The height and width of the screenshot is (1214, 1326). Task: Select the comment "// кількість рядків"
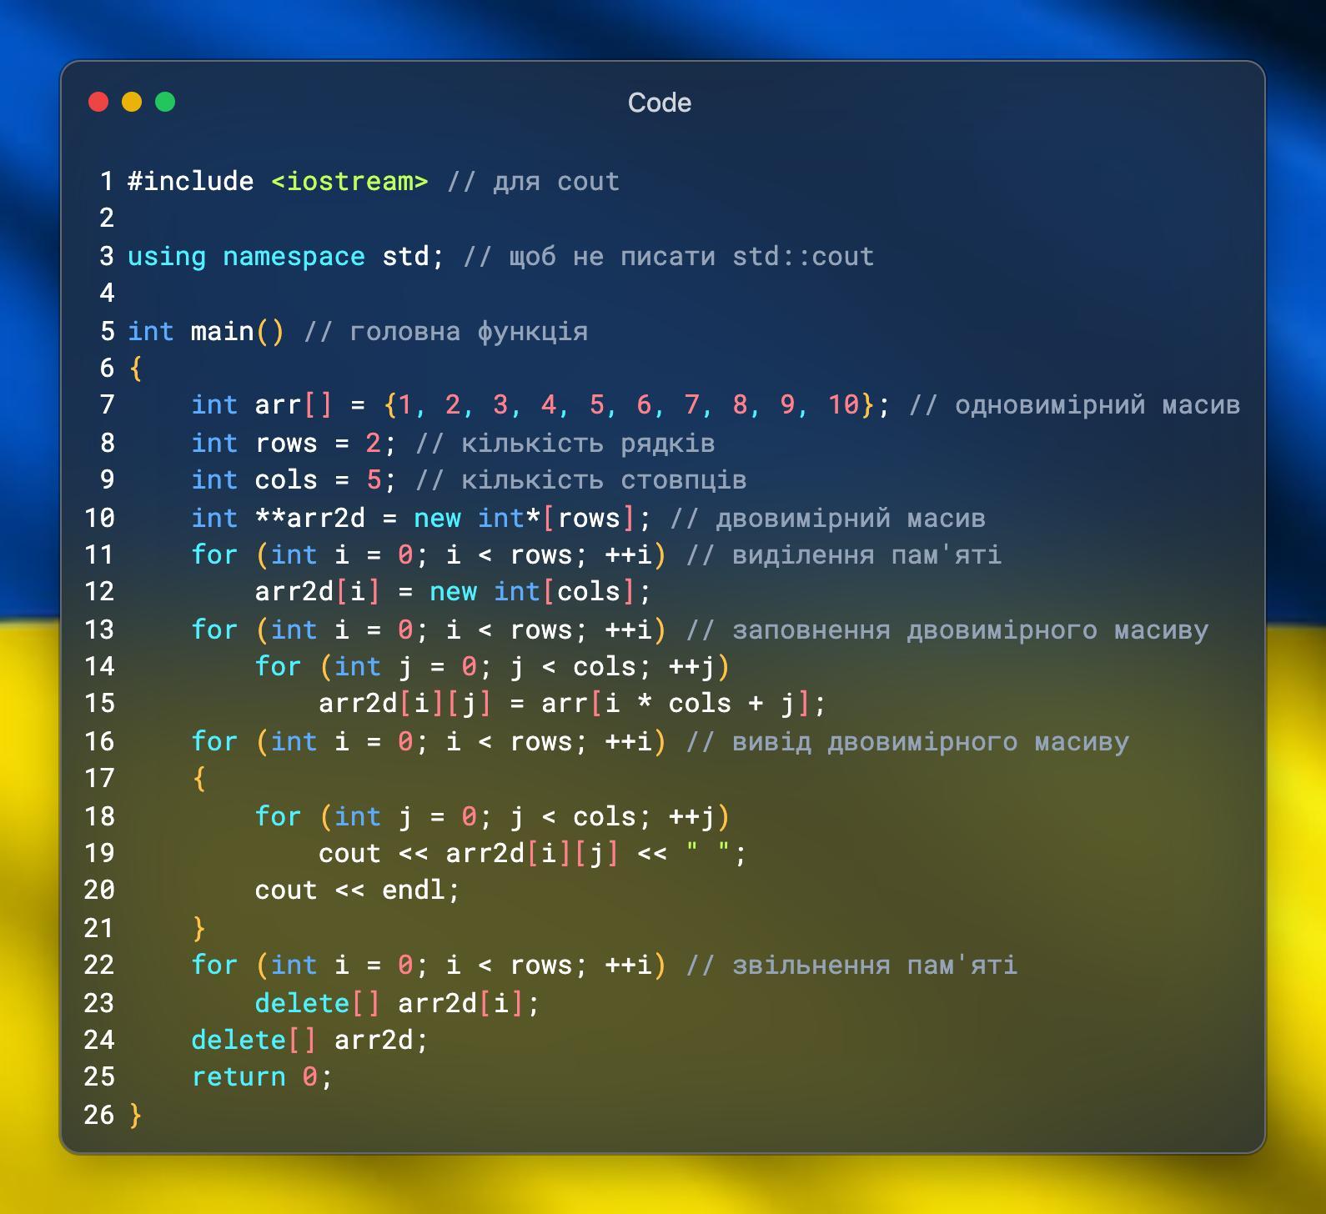tap(565, 443)
